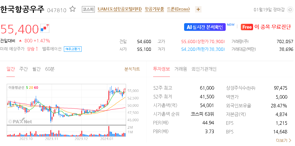Click the refresh icon beside 01월19일 장마감
Viewport: 295px width, 146px height.
[290, 10]
